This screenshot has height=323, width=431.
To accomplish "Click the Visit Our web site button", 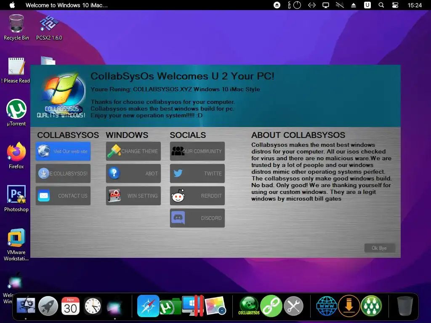I will tap(63, 151).
